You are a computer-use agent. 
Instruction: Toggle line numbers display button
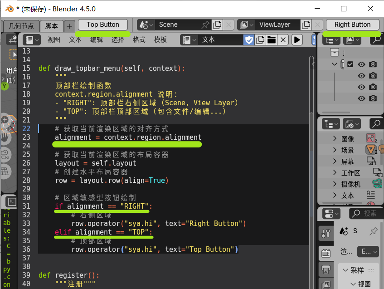click(x=314, y=40)
